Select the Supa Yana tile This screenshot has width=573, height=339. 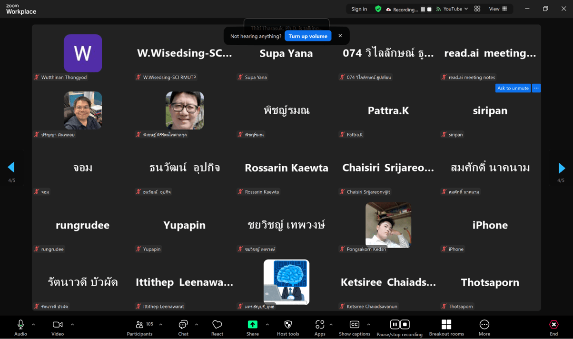coord(286,53)
